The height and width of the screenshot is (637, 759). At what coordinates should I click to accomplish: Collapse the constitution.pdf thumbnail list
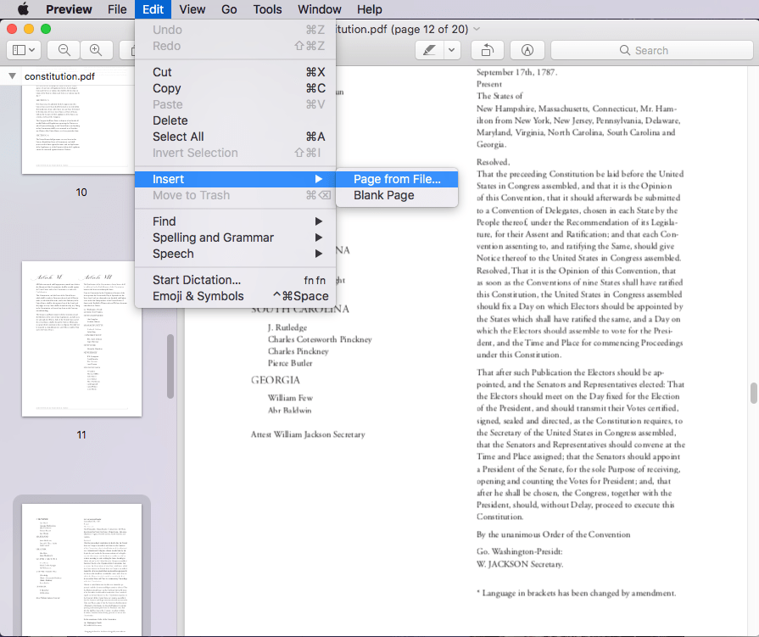tap(12, 75)
